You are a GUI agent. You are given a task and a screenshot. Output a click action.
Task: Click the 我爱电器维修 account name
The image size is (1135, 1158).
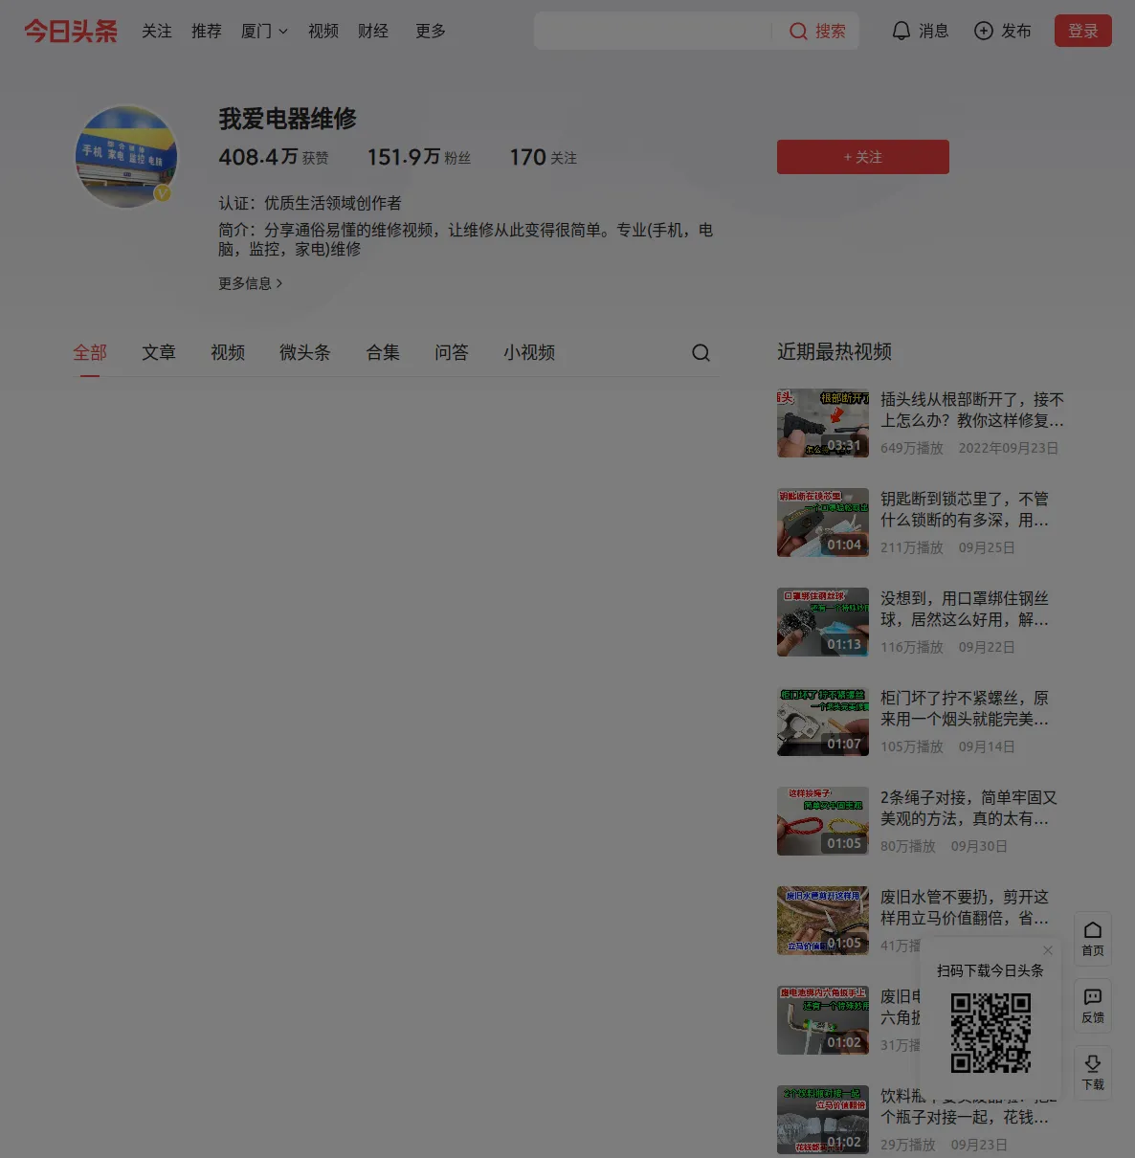pos(287,119)
